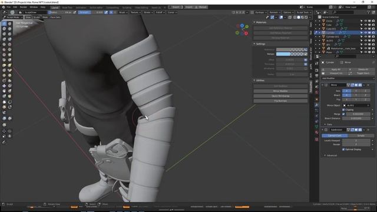Viewport: 377px width, 212px height.
Task: Click the brush thumbnail icon in header
Action: click(x=12, y=12)
